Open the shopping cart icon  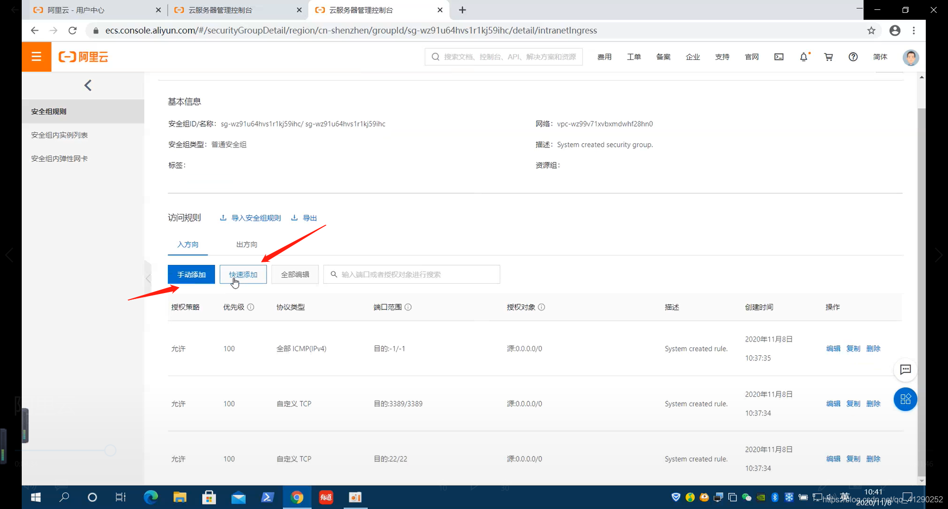(829, 57)
